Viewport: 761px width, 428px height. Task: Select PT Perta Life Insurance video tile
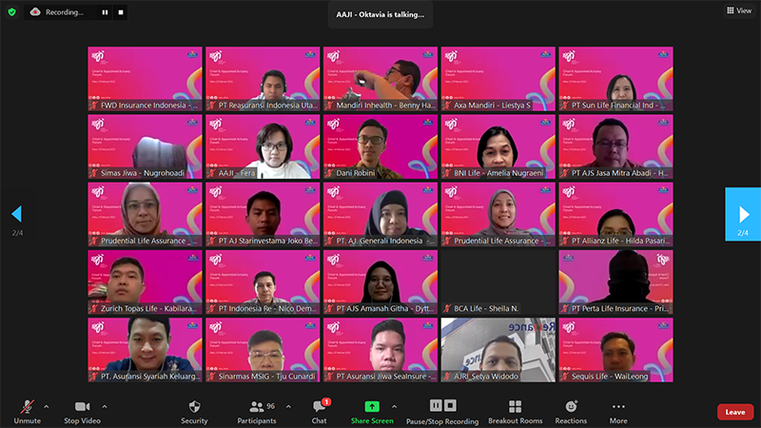tap(615, 282)
